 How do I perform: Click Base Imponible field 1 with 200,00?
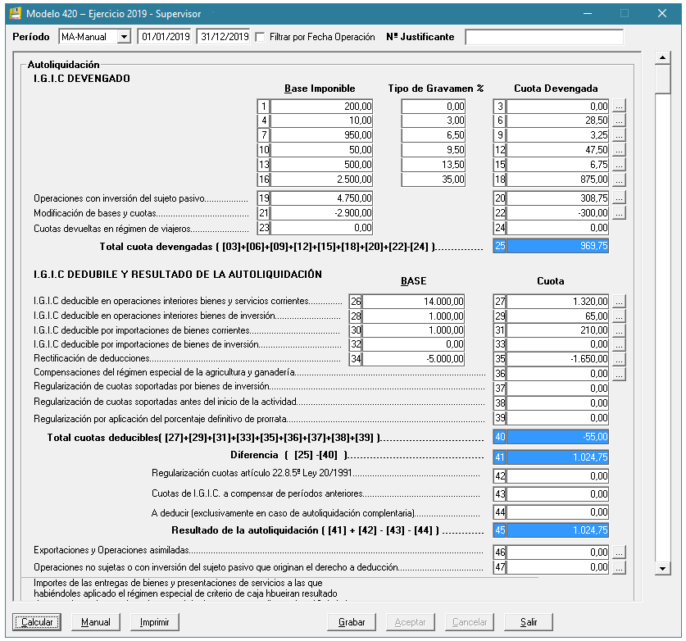[x=321, y=106]
